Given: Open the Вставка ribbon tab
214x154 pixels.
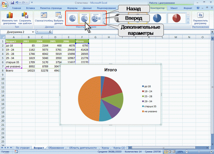Looking at the screenshot, I should (x=30, y=8).
